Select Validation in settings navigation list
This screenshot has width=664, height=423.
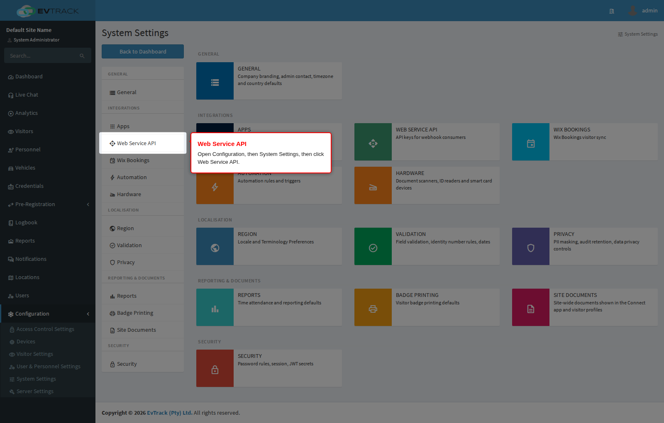[x=143, y=246]
